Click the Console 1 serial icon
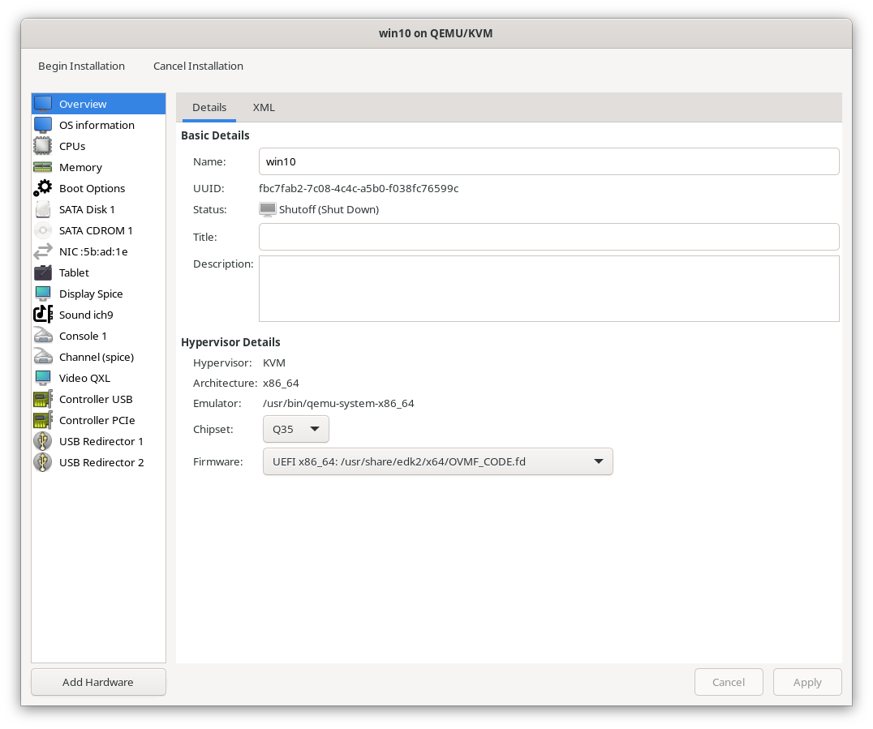 coord(43,337)
